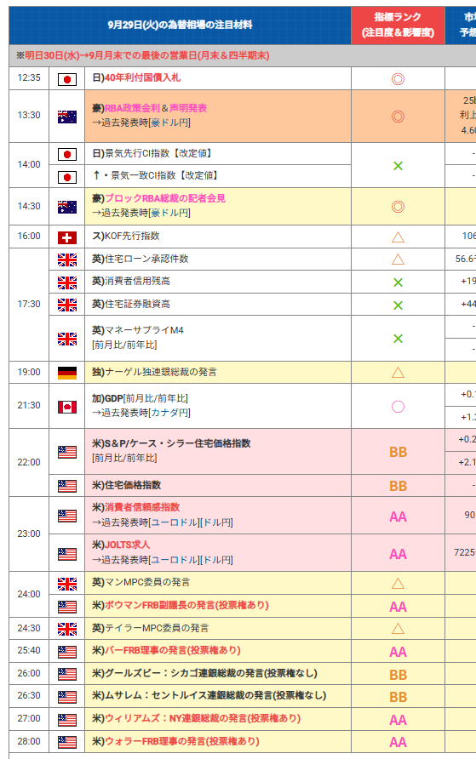
Task: Click US flag beside 消費者信頼感指数
Action: (x=66, y=516)
